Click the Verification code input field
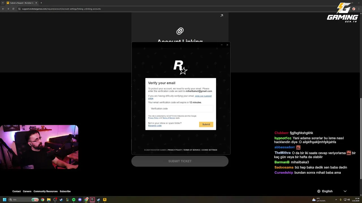 tap(180, 109)
